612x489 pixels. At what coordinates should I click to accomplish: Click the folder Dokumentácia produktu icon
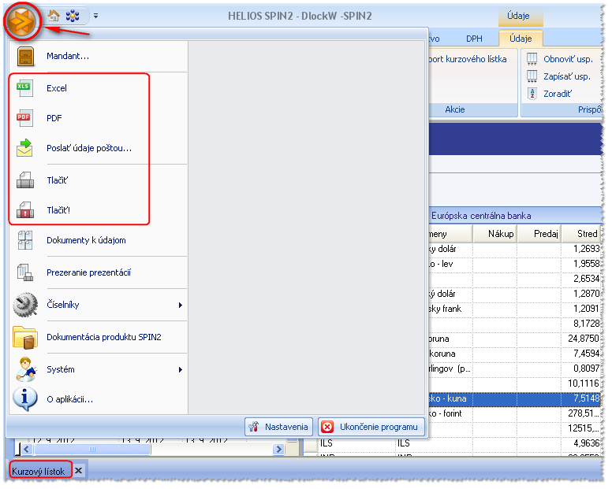(x=25, y=338)
